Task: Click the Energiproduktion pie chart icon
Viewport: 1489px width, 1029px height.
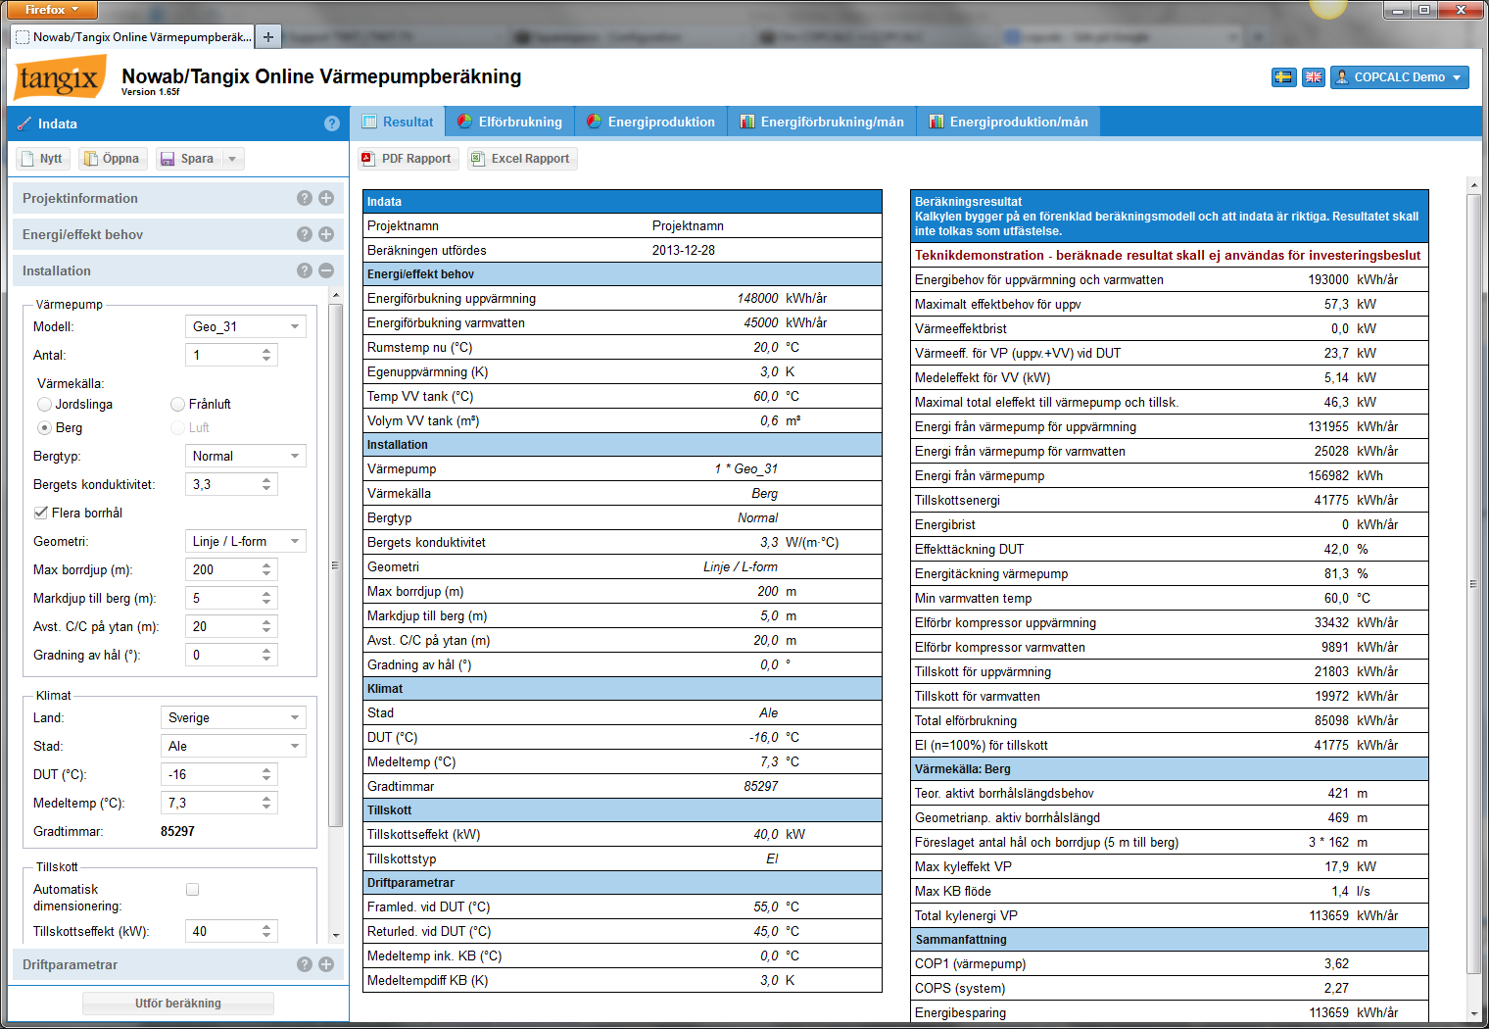Action: point(594,122)
